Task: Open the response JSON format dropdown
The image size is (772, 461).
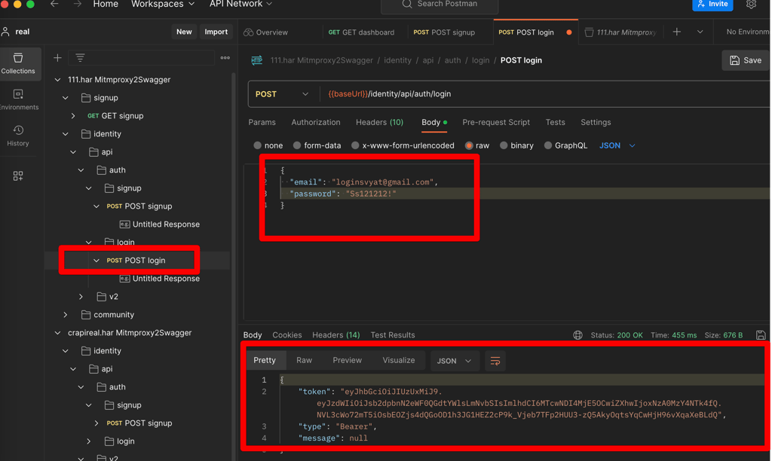Action: click(x=454, y=361)
